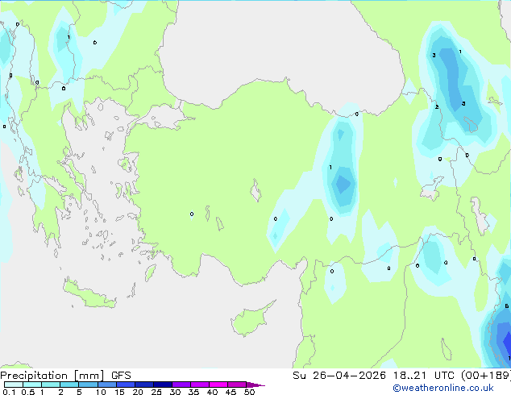Click the purple arrow above 50 on legend
Screen dimensions: 511x395
255,385
